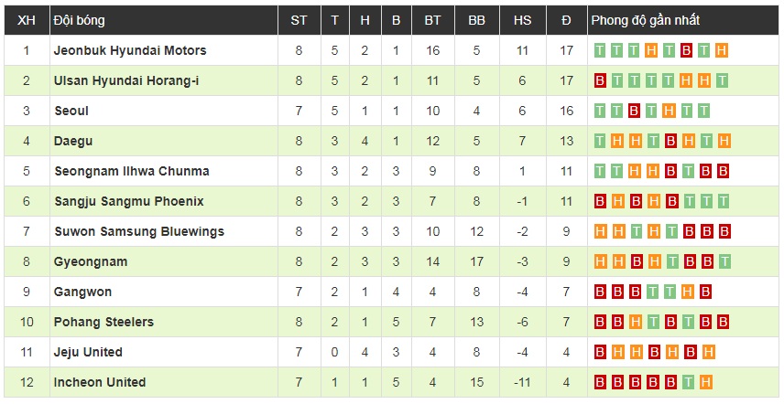
Task: Open the Suwon Samsung Bluewings team link
Action: coord(138,232)
